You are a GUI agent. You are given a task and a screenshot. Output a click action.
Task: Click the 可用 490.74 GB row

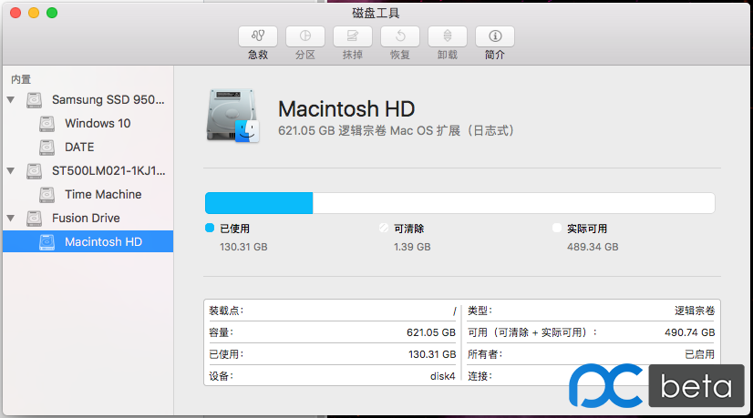point(591,332)
